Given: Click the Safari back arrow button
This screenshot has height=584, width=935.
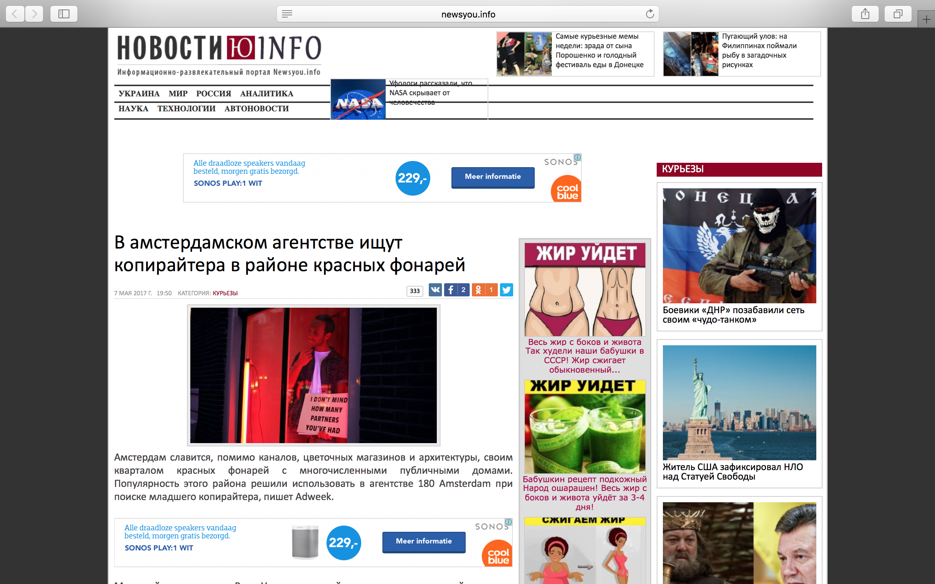Looking at the screenshot, I should point(15,14).
